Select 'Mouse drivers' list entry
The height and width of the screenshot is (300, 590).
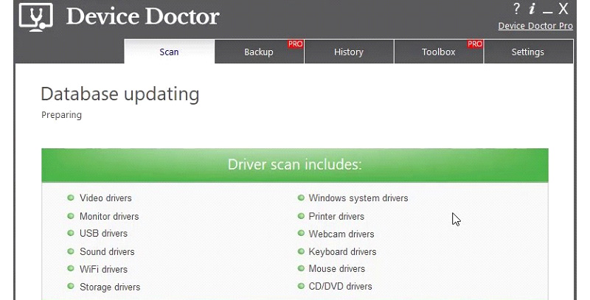tap(337, 269)
